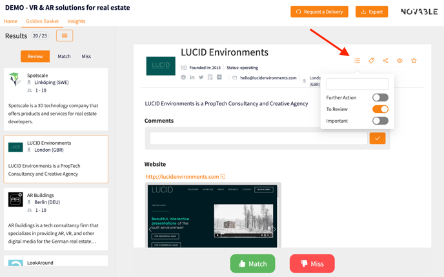
Task: Click the share icon in the company header
Action: click(385, 61)
